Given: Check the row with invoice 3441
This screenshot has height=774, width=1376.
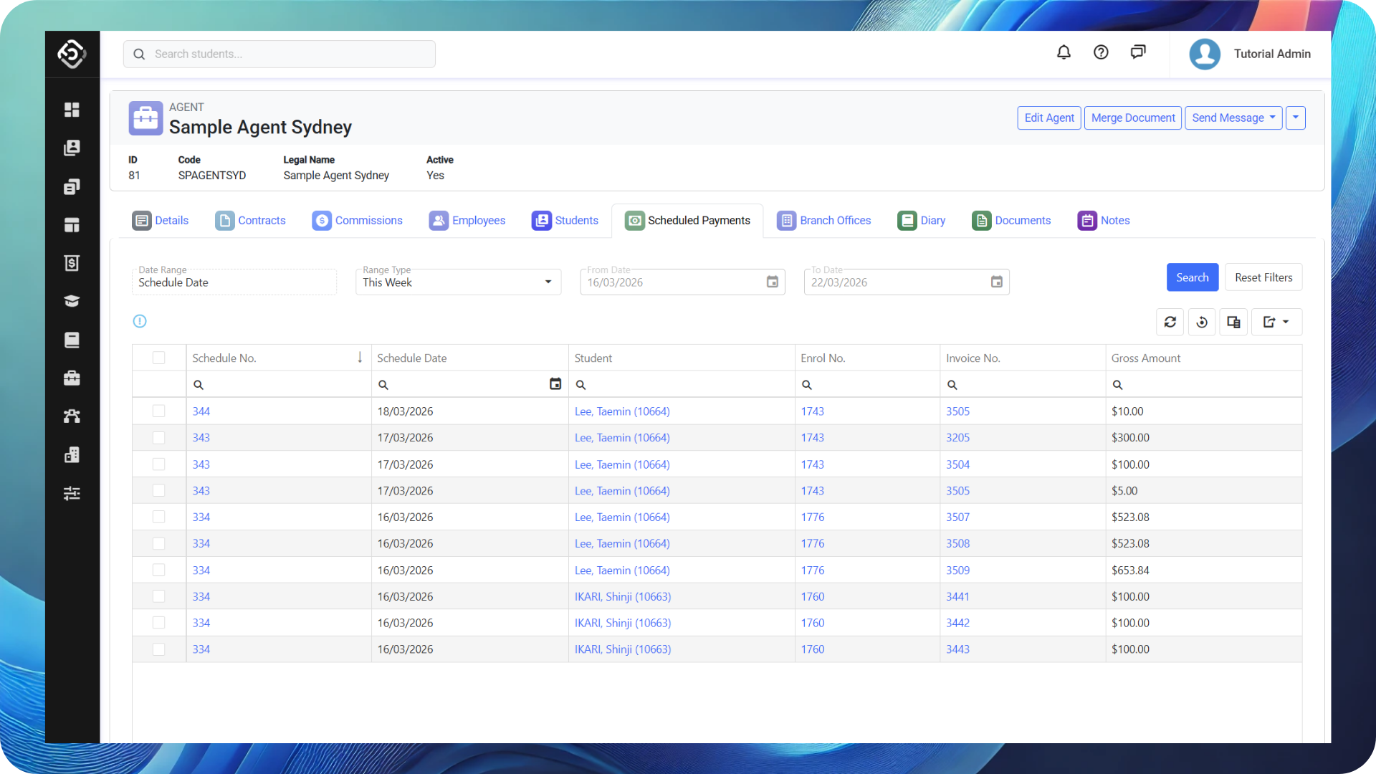Looking at the screenshot, I should (159, 596).
